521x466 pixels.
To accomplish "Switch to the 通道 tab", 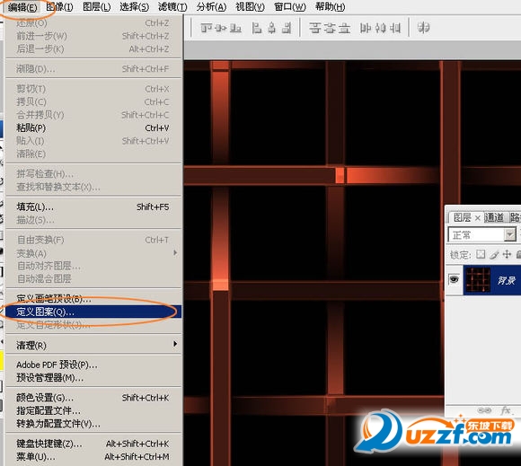I will tap(494, 217).
